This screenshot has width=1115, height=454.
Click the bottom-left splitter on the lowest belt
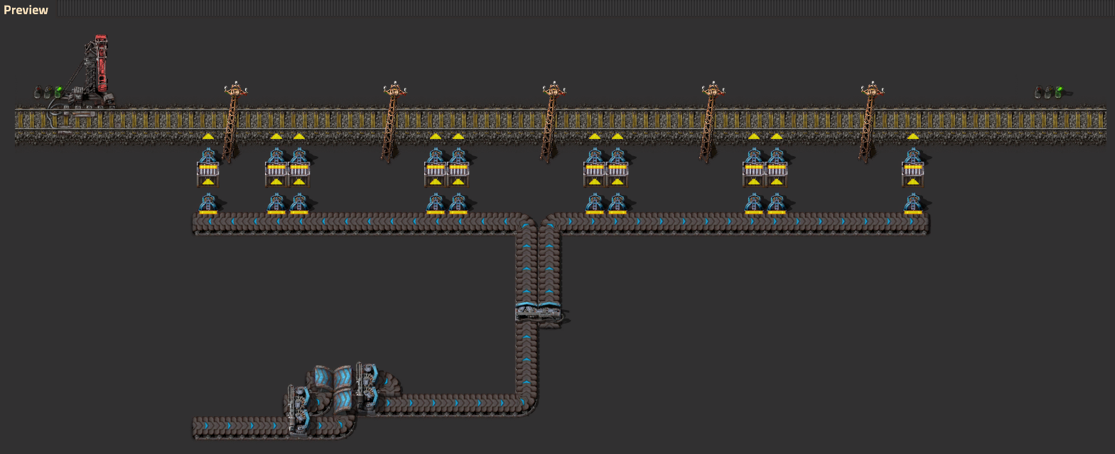pos(299,410)
